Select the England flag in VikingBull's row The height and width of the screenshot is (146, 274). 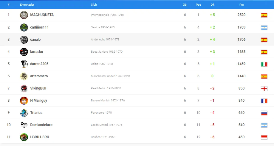coord(264,89)
